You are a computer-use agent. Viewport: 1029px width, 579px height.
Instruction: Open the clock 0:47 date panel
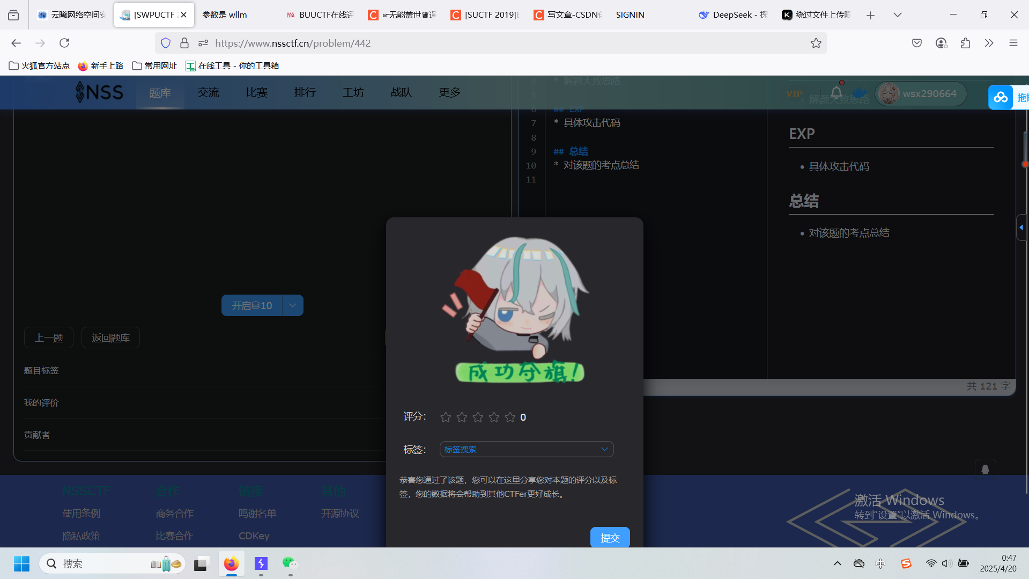(998, 563)
